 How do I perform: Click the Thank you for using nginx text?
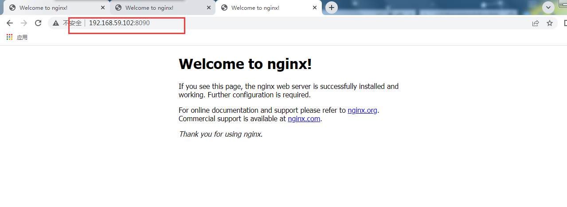click(x=221, y=134)
